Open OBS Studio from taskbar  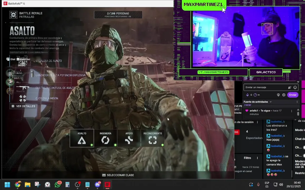78,184
